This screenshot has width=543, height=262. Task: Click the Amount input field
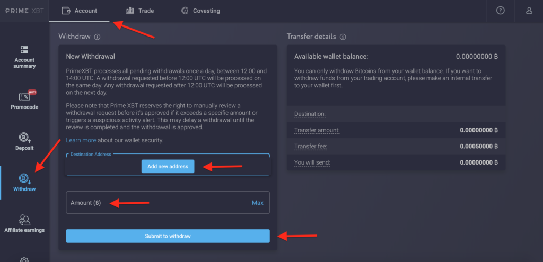point(168,203)
